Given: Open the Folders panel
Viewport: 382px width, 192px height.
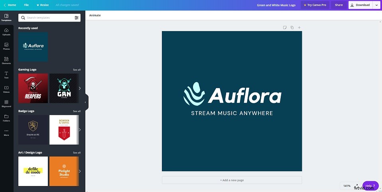Looking at the screenshot, I should [x=6, y=118].
